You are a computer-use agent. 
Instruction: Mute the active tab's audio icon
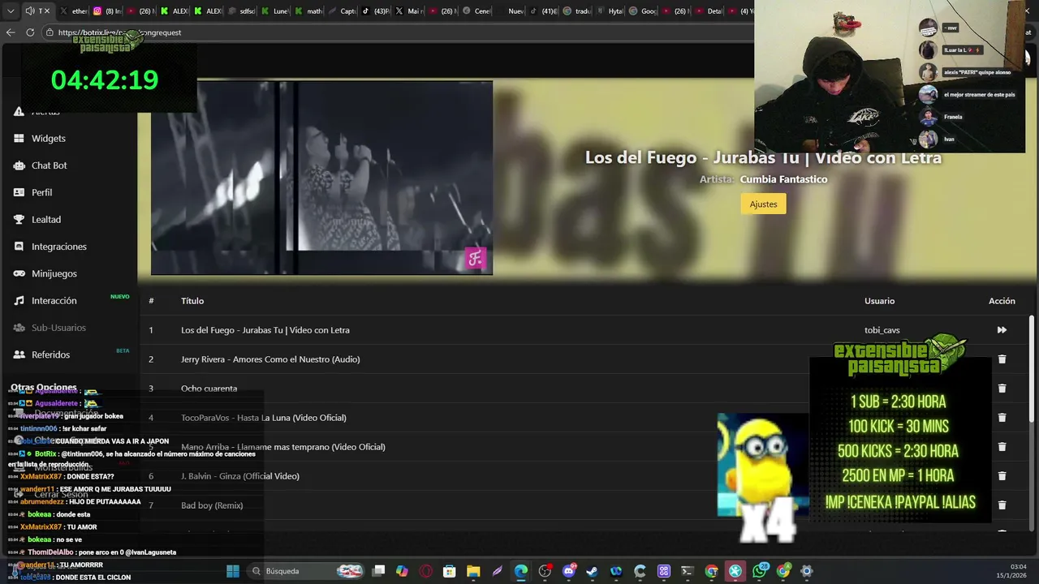coord(30,11)
